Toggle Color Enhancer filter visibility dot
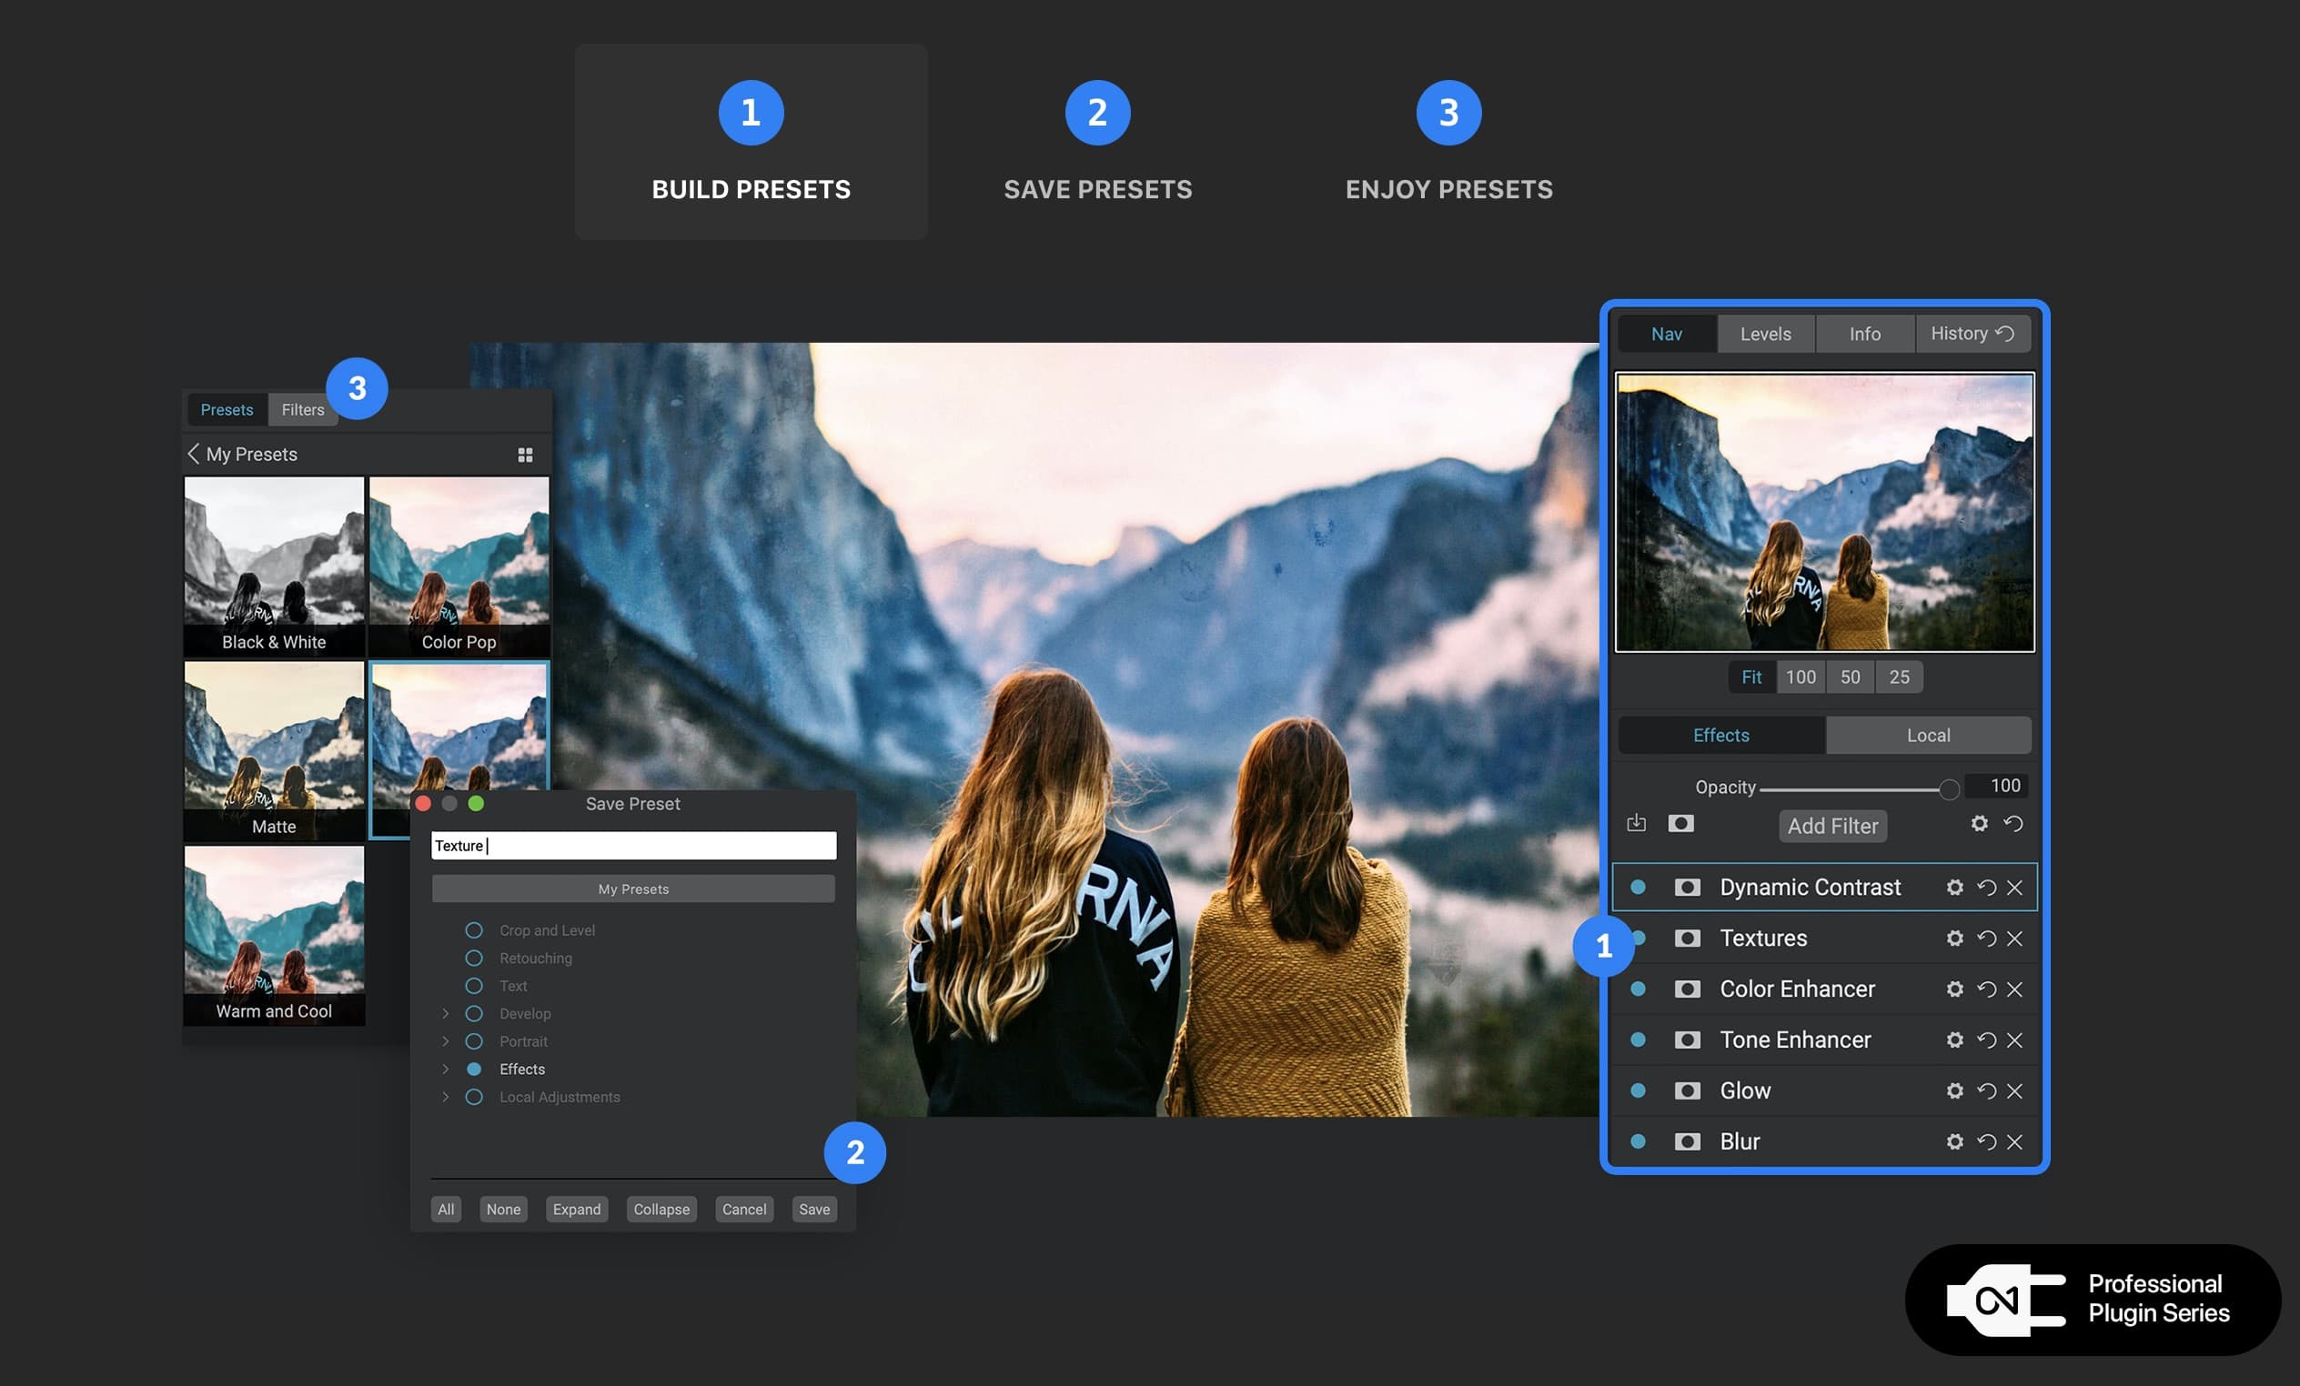Image resolution: width=2300 pixels, height=1386 pixels. point(1638,989)
